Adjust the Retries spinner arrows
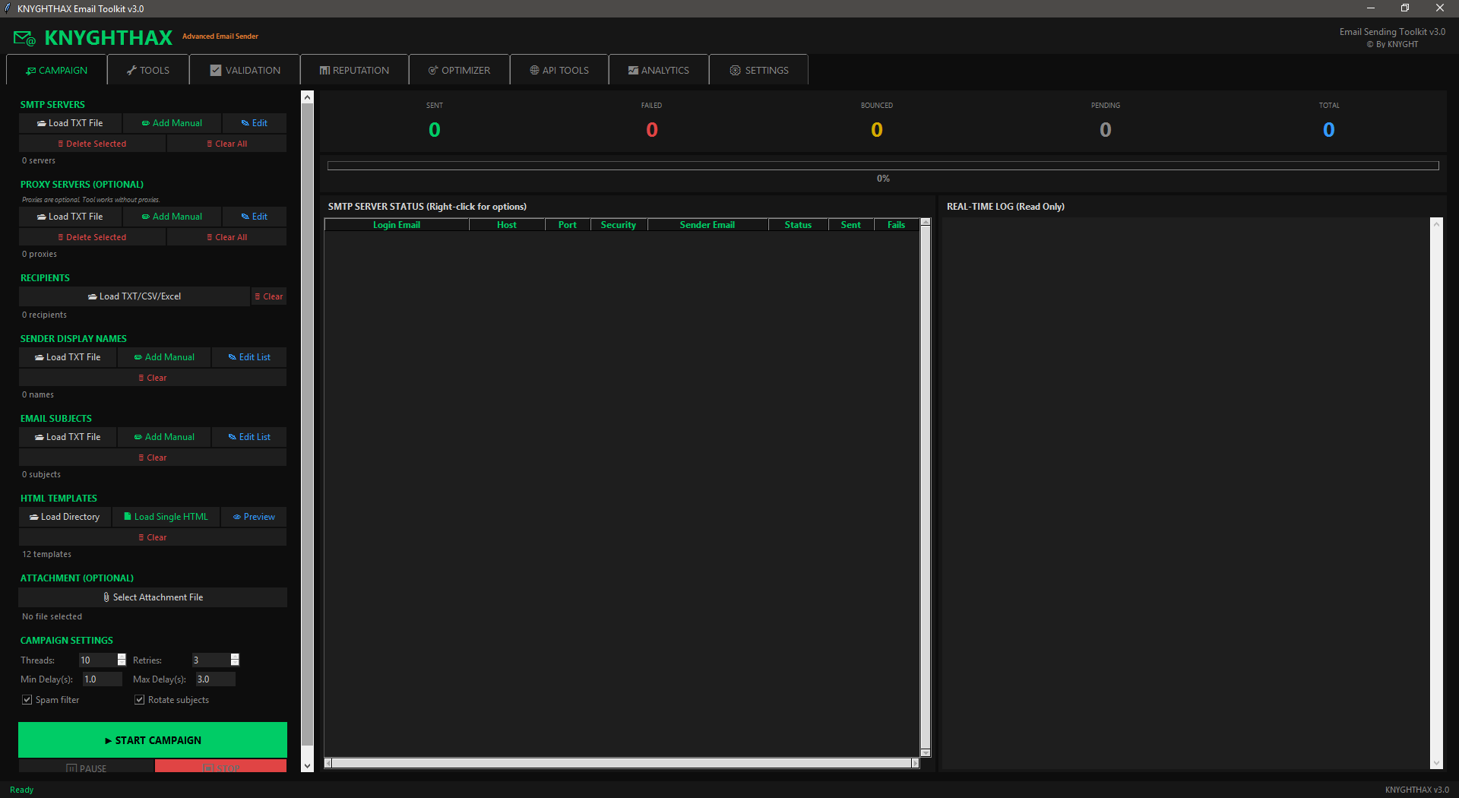 (235, 660)
